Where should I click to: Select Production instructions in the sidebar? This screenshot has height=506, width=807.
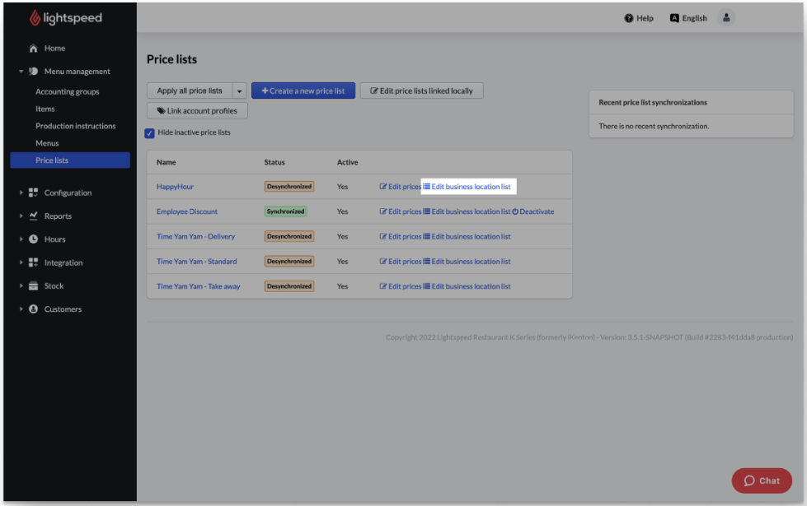click(x=75, y=126)
